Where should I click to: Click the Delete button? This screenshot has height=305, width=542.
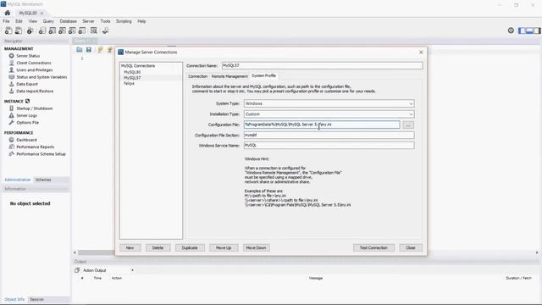[x=158, y=247]
